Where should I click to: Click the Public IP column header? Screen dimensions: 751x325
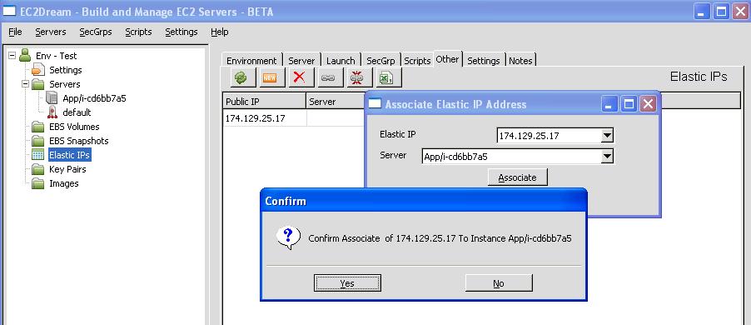click(265, 102)
